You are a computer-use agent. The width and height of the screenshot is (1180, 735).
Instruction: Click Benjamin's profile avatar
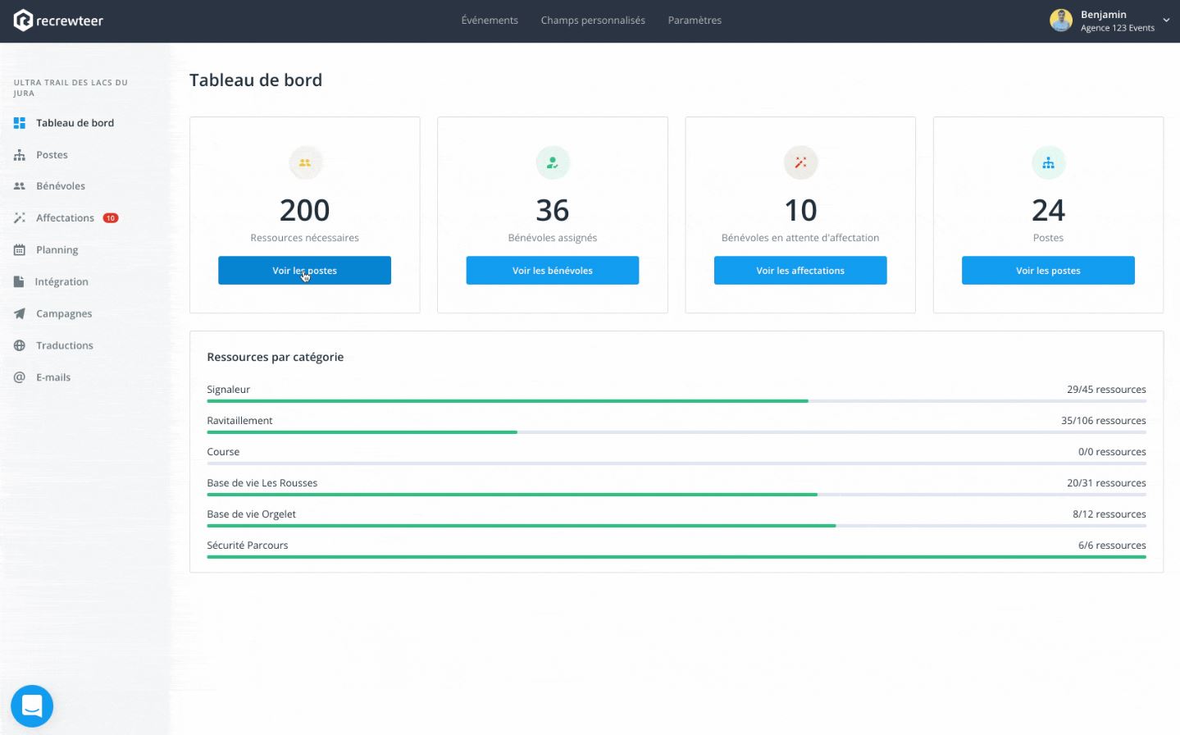(1061, 21)
